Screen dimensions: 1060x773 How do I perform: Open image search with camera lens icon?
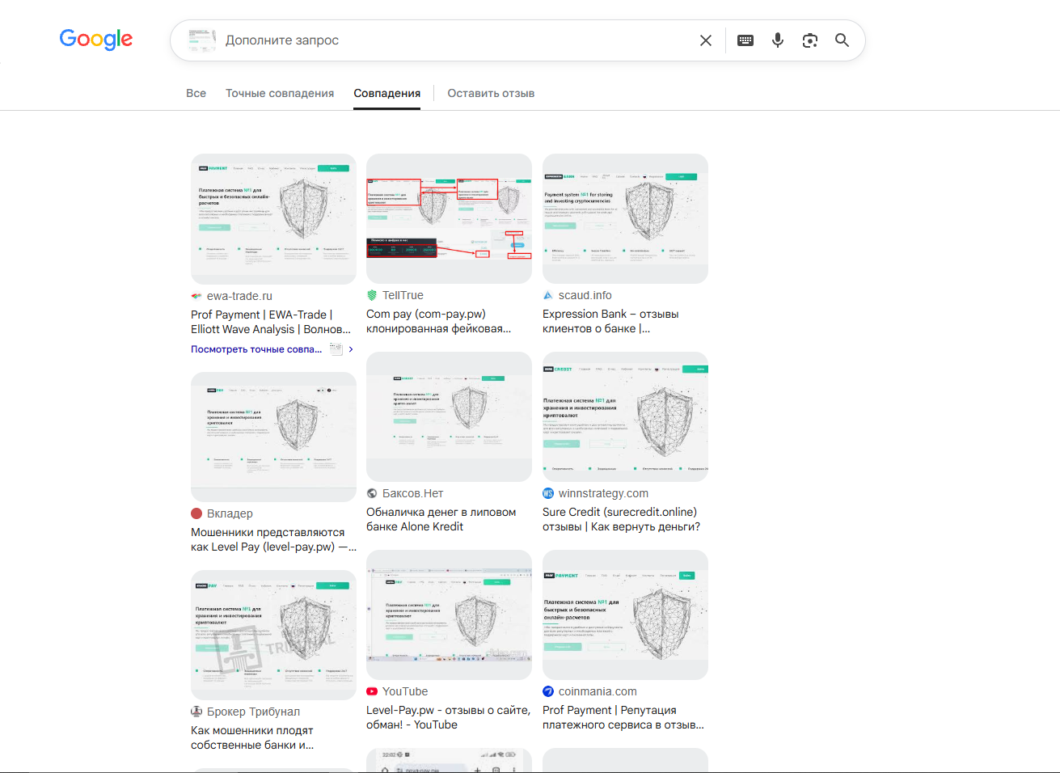pyautogui.click(x=810, y=40)
